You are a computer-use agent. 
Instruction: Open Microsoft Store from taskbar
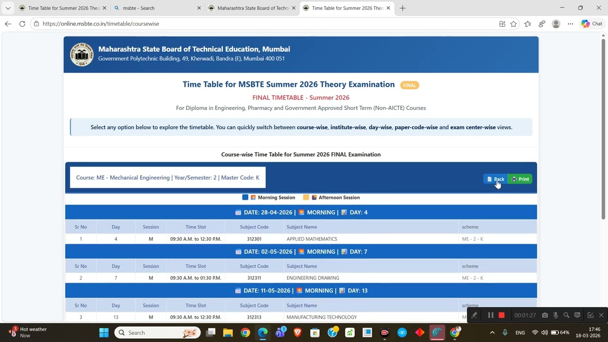[315, 332]
